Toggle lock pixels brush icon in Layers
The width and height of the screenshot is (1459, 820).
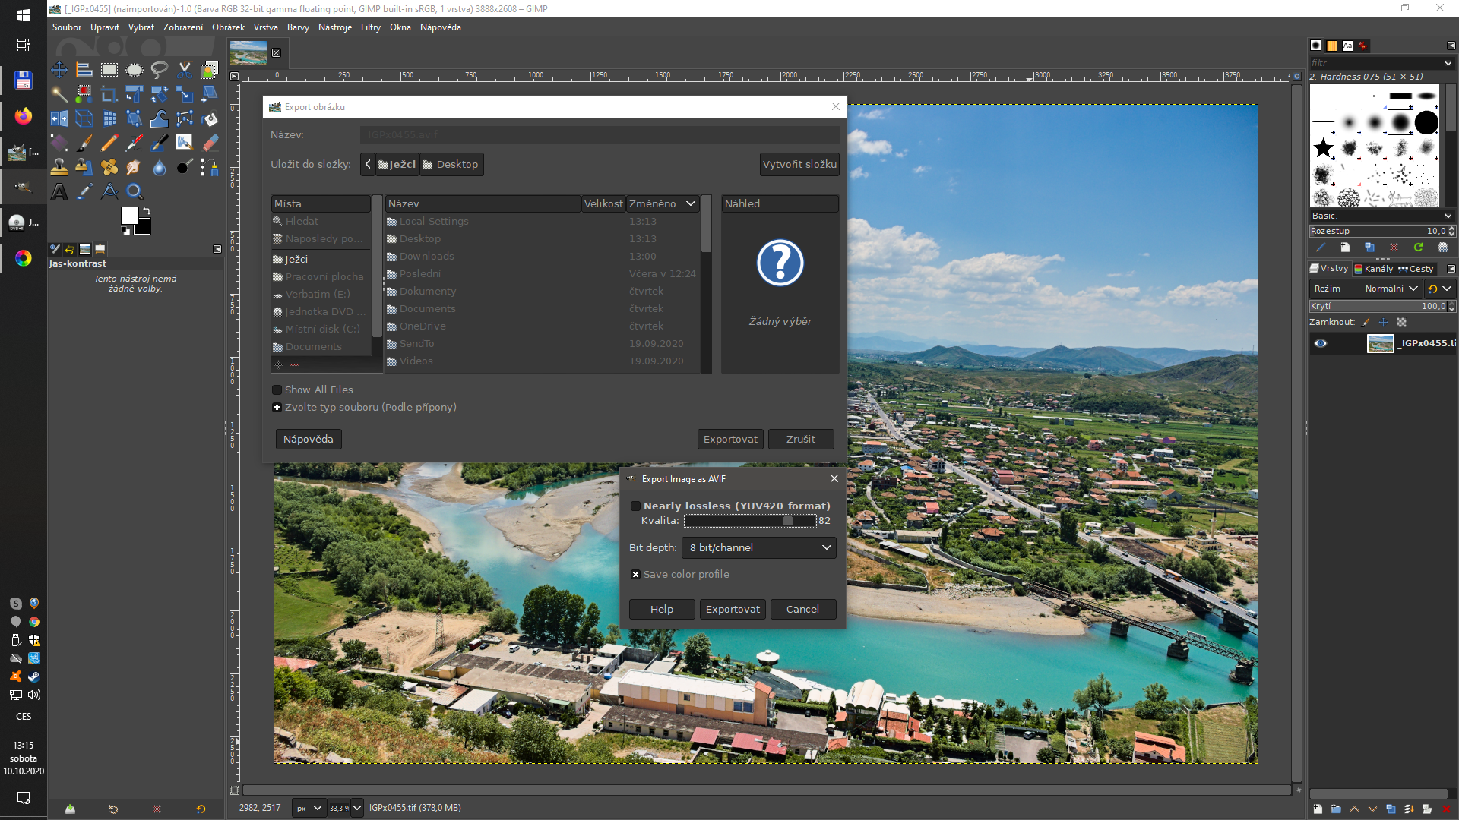pyautogui.click(x=1366, y=323)
